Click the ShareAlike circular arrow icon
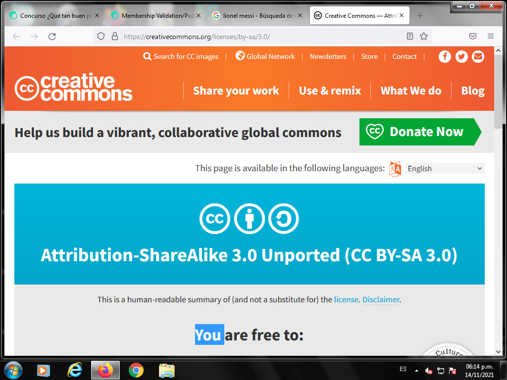 [284, 219]
